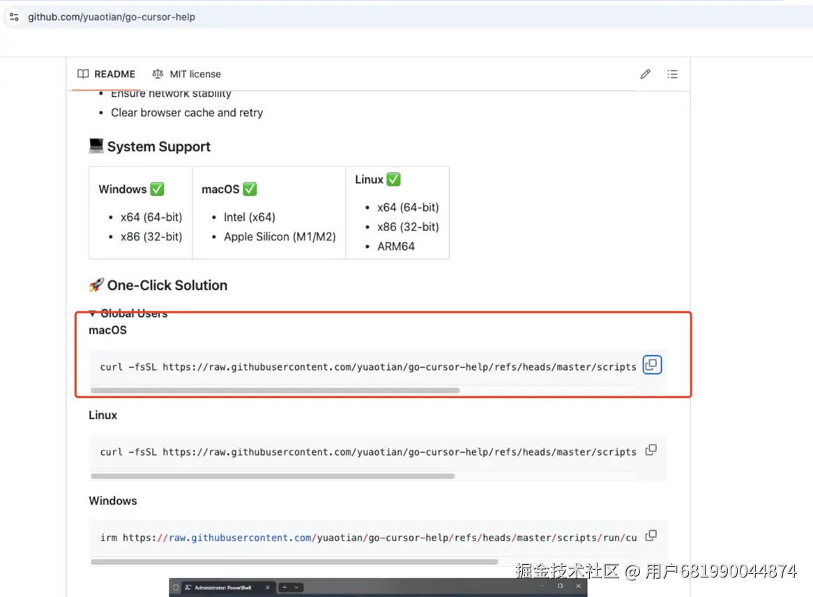The width and height of the screenshot is (813, 597).
Task: Open the README outline list icon
Action: coord(672,74)
